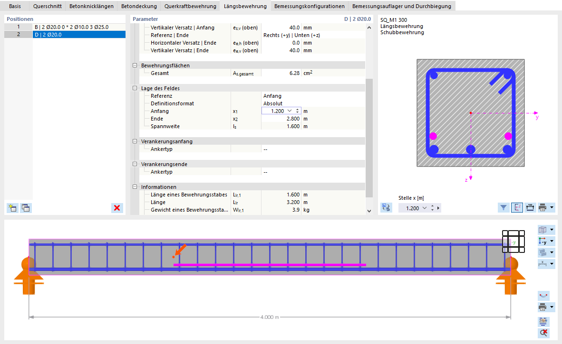562x344 pixels.
Task: Open the cube view options arrow
Action: coord(552,230)
